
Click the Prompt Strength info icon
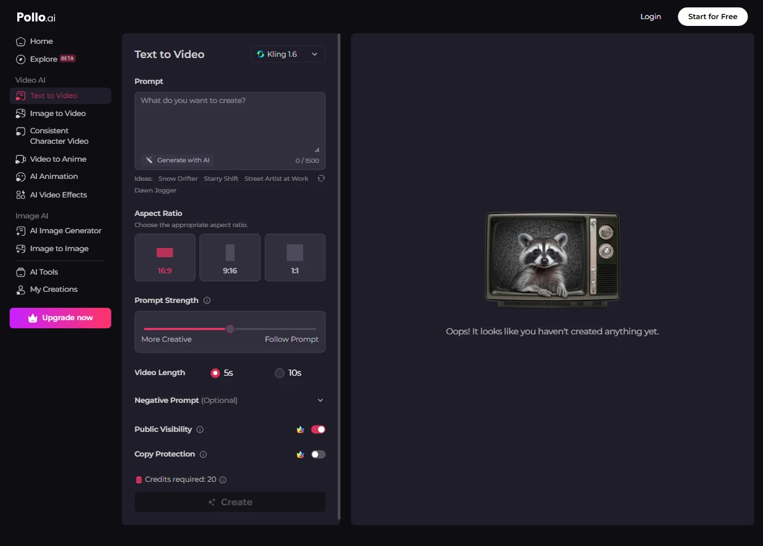207,300
